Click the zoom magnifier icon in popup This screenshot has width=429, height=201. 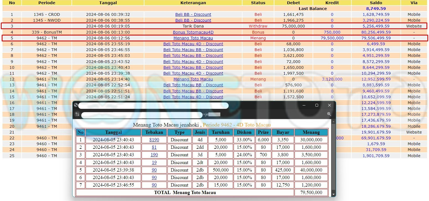click(x=329, y=114)
